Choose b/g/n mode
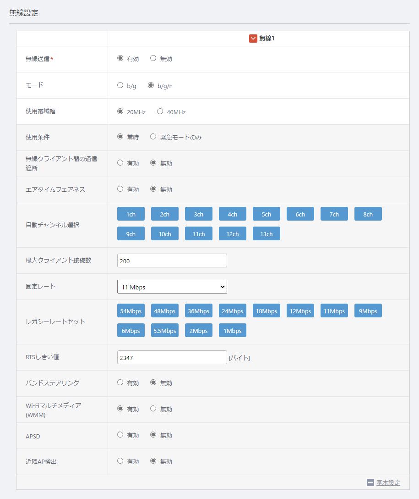Image resolution: width=419 pixels, height=499 pixels. click(x=151, y=85)
